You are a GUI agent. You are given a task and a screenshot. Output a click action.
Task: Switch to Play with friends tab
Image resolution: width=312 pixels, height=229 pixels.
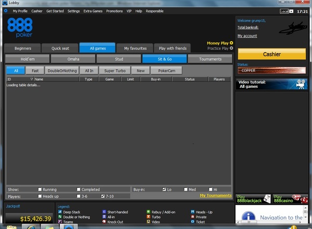pos(173,48)
